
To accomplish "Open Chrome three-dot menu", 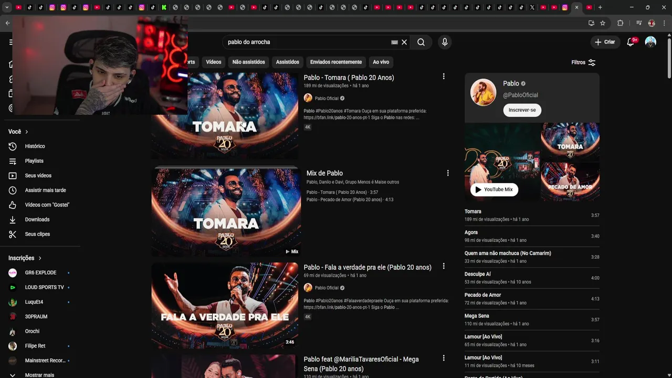I will pos(664,23).
